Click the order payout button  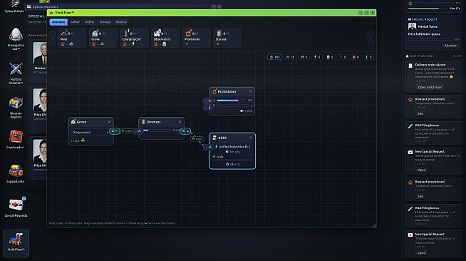pos(232,164)
